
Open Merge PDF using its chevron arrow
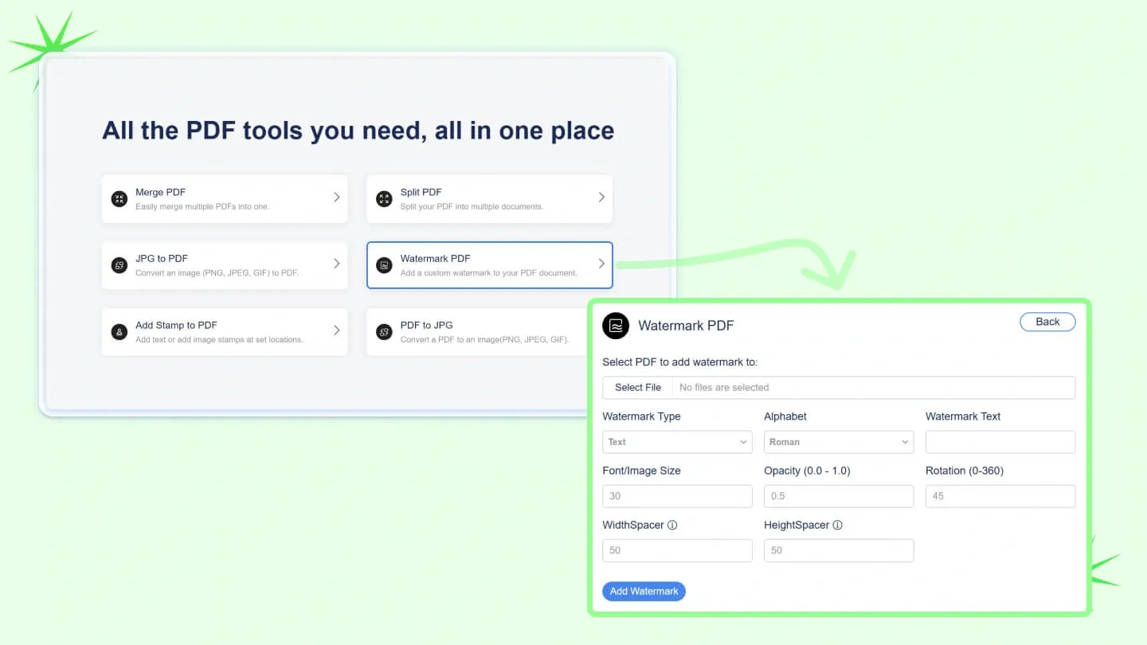[x=336, y=197]
